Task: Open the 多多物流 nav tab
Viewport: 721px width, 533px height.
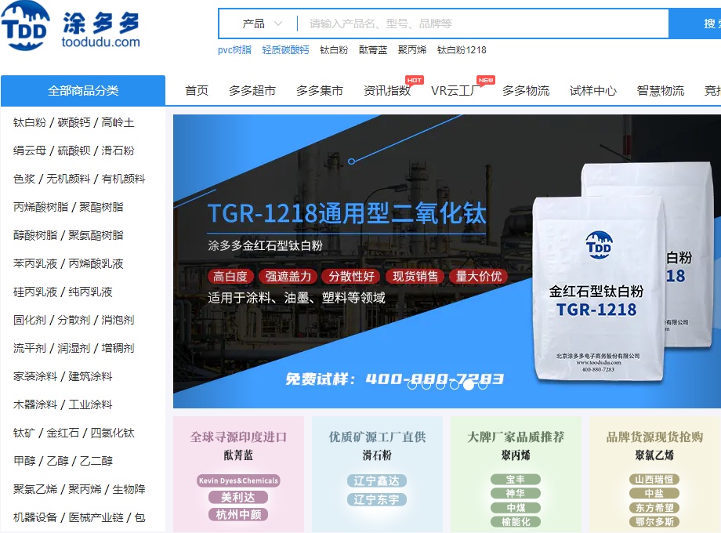Action: [x=526, y=91]
